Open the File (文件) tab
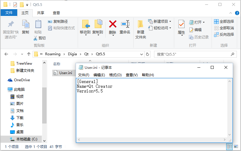This screenshot has width=241, height=151. coord(9,13)
